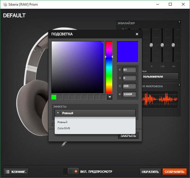Click the hue slider left arrow marker
This screenshot has width=190, height=178.
[105, 57]
